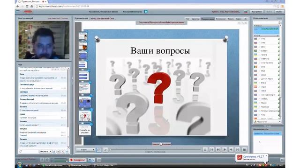The image size is (300, 168).
Task: Switch to the Чат tab
Action: click(x=187, y=19)
